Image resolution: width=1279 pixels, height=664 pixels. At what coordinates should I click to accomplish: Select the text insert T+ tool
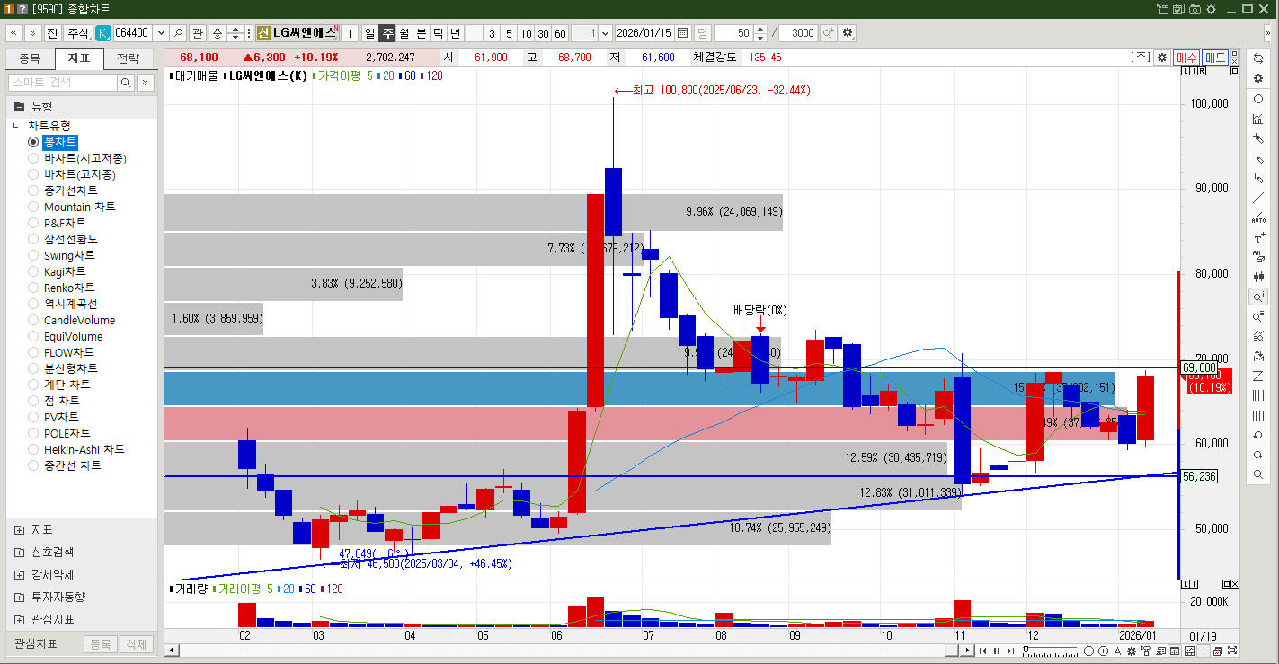(x=1258, y=238)
